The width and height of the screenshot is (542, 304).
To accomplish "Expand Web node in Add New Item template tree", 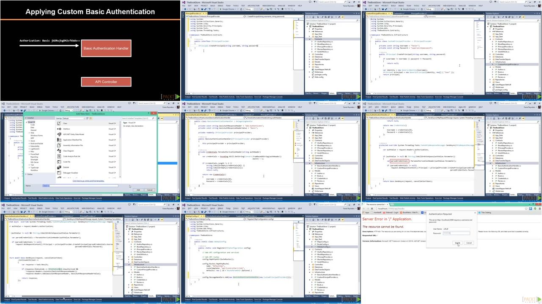I will coord(29,133).
